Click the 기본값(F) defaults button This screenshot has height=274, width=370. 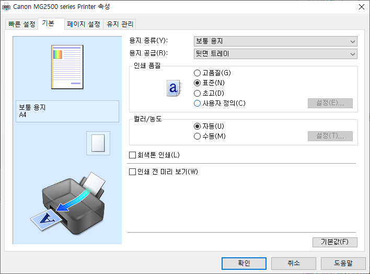click(x=335, y=242)
